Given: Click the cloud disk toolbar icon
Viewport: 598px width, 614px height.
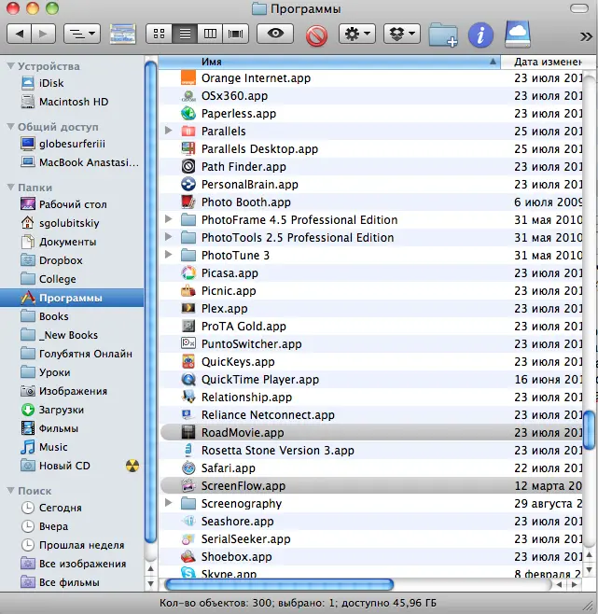Looking at the screenshot, I should tap(518, 35).
